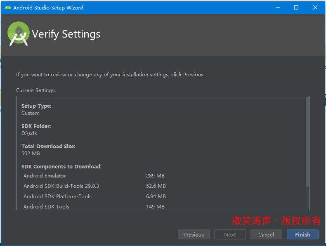This screenshot has height=246, width=326.
Task: Click the 502 MB total download value
Action: pyautogui.click(x=31, y=154)
